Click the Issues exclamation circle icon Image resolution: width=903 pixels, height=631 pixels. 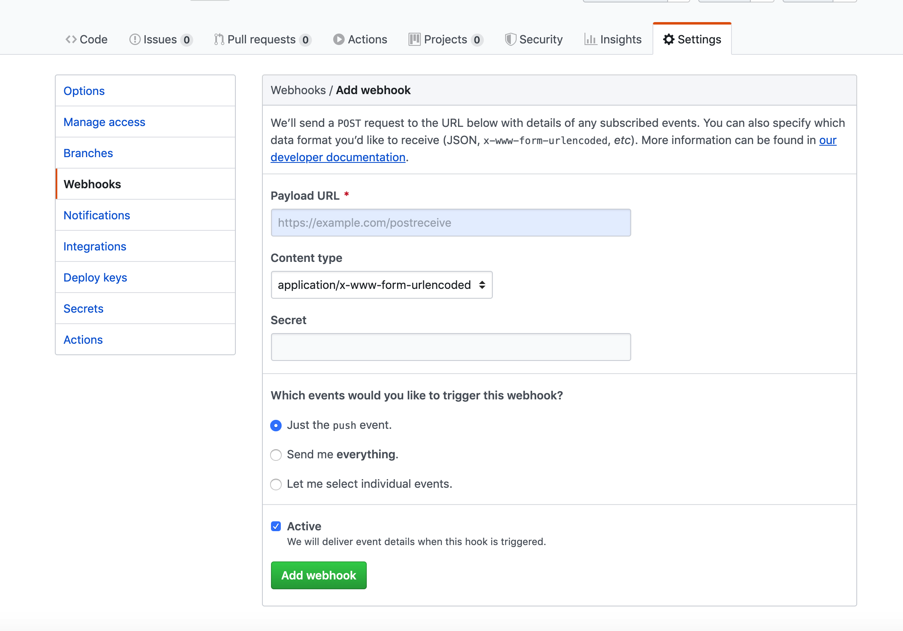135,39
